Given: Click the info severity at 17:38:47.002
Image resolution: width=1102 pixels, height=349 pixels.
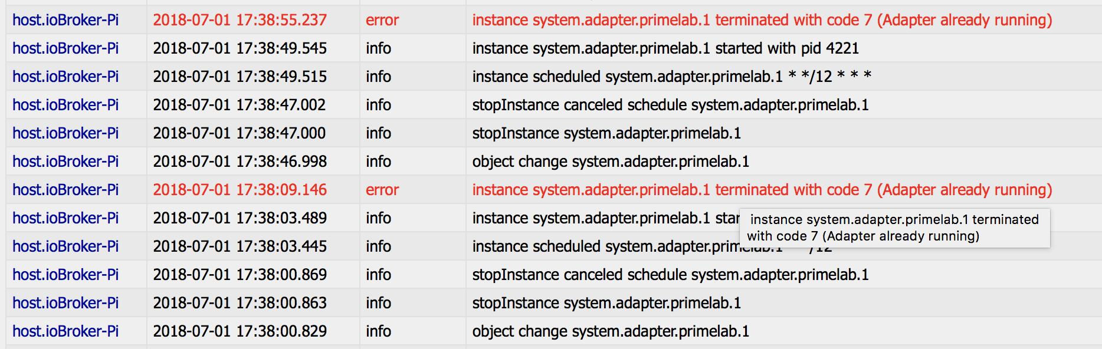Looking at the screenshot, I should tap(378, 105).
